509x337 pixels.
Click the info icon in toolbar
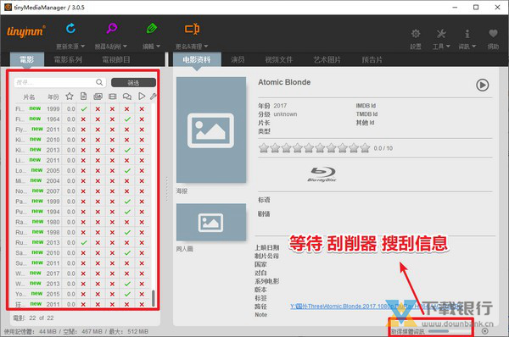(467, 33)
